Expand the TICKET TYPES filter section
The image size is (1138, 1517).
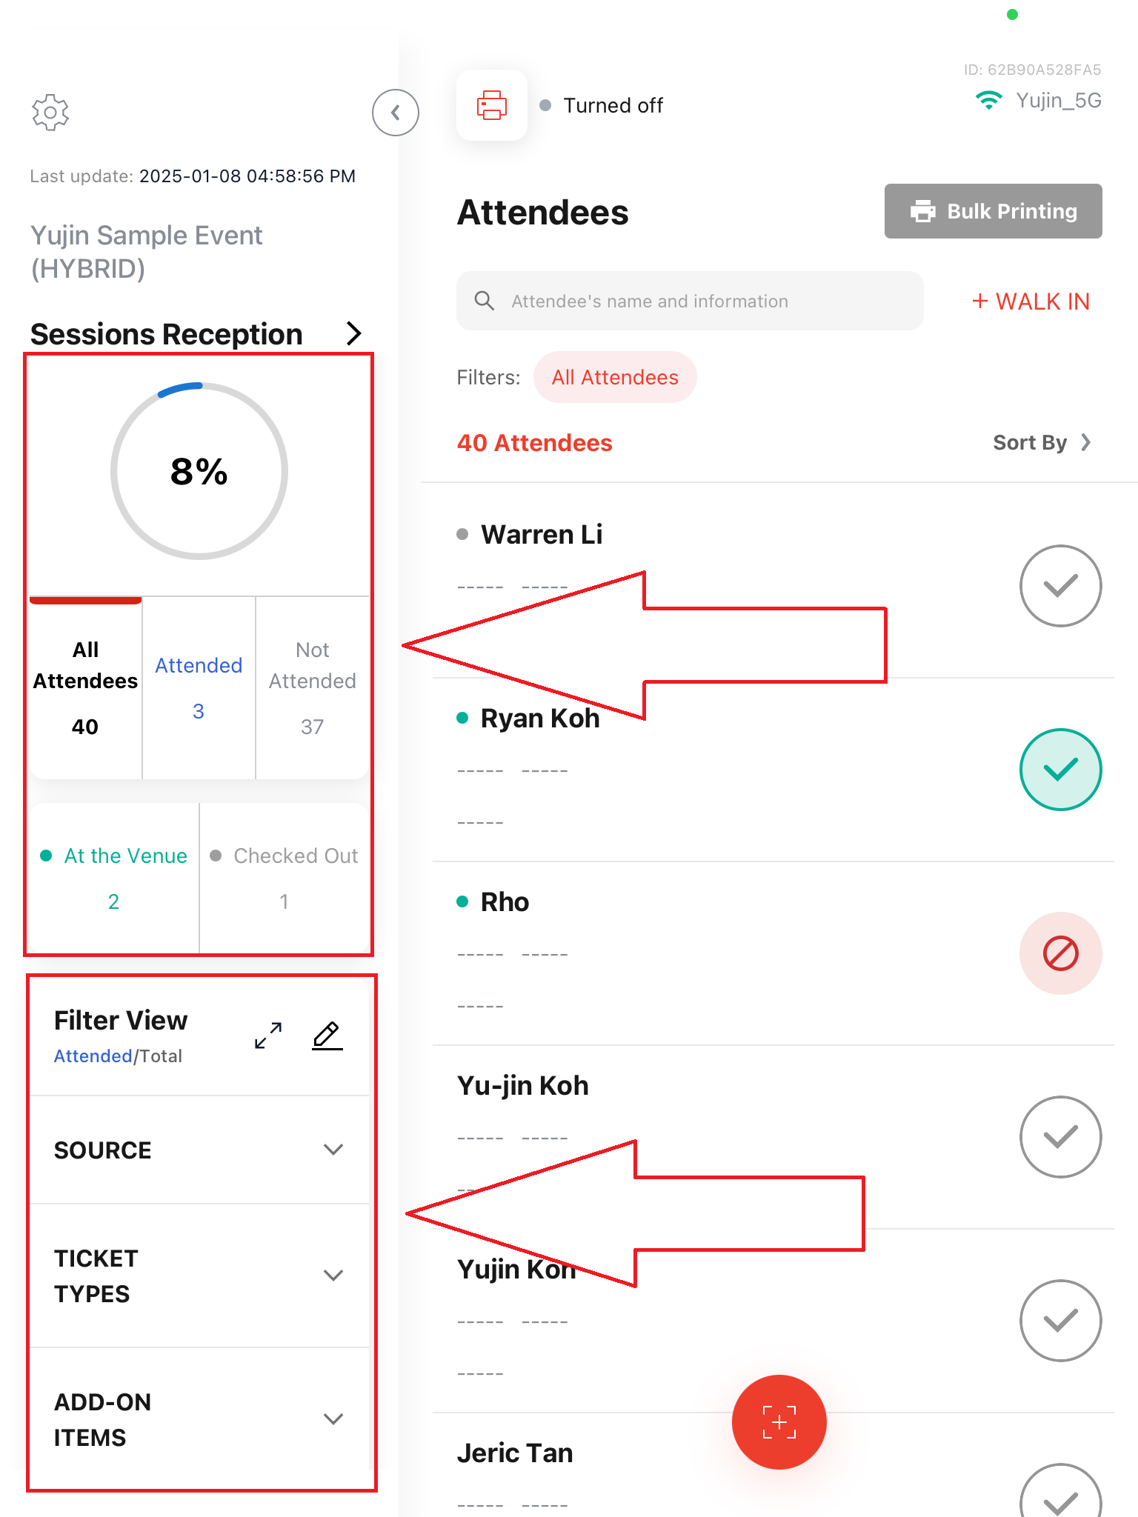(199, 1276)
